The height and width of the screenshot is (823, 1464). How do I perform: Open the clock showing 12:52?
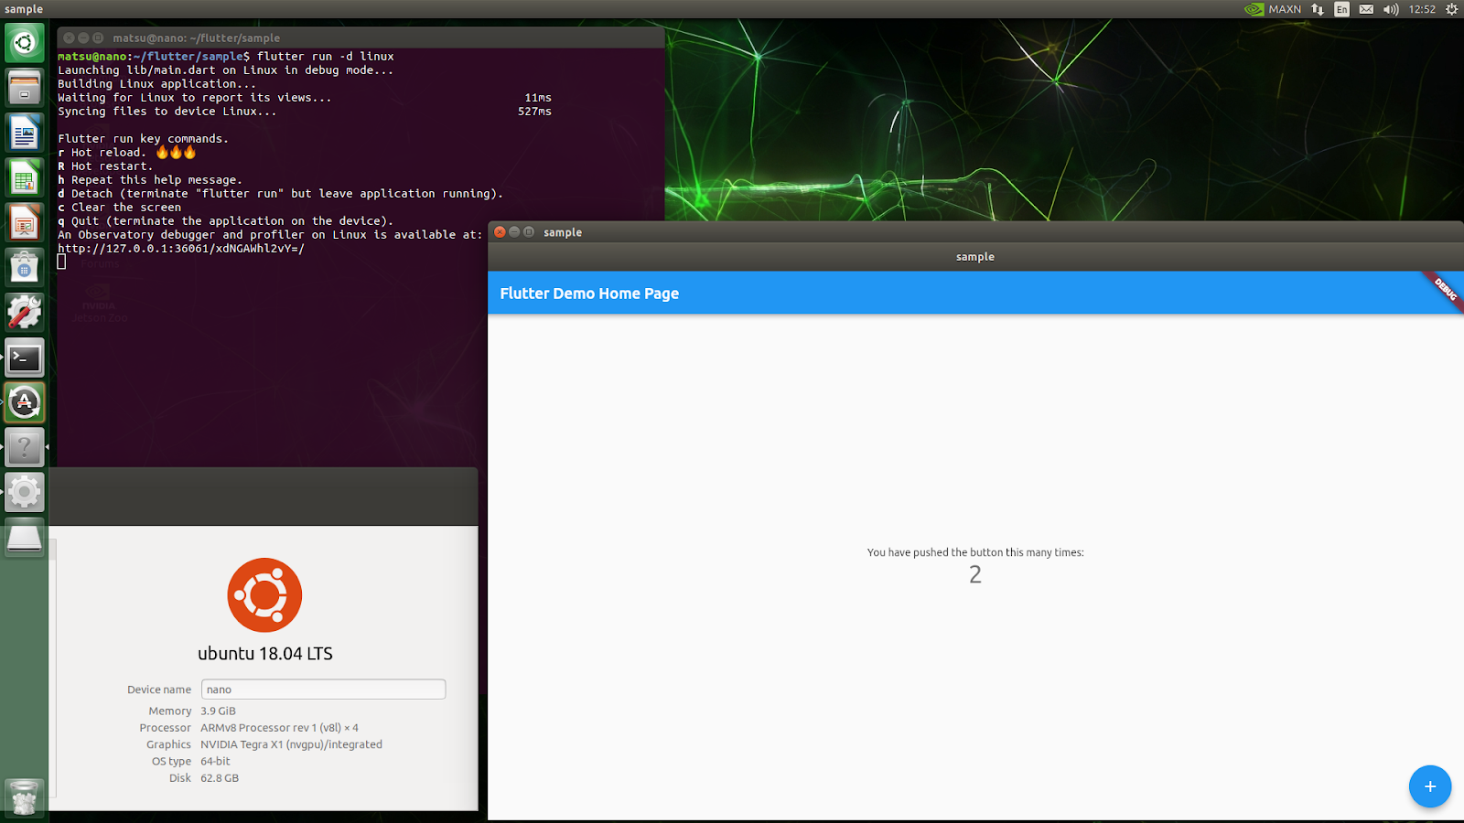[x=1420, y=9]
